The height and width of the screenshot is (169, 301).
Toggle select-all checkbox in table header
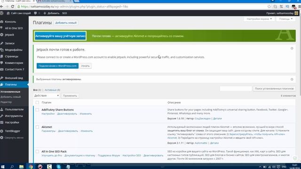coord(37,102)
